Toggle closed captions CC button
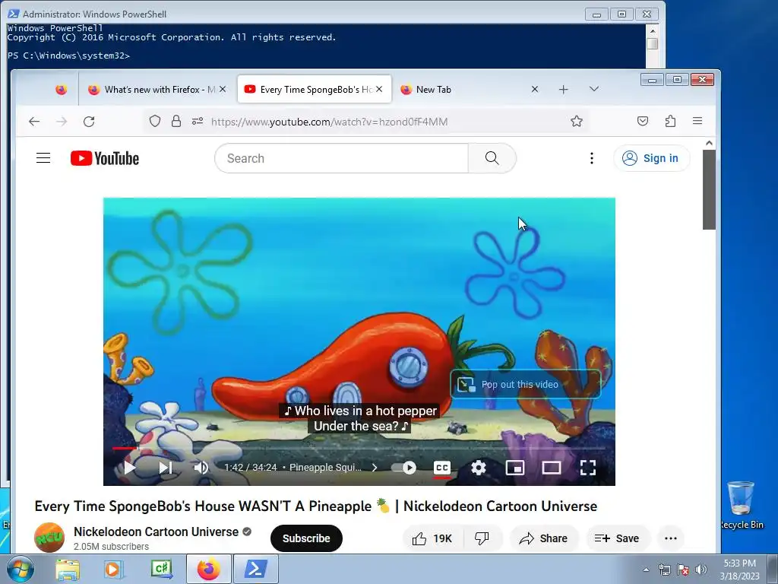 pyautogui.click(x=441, y=468)
